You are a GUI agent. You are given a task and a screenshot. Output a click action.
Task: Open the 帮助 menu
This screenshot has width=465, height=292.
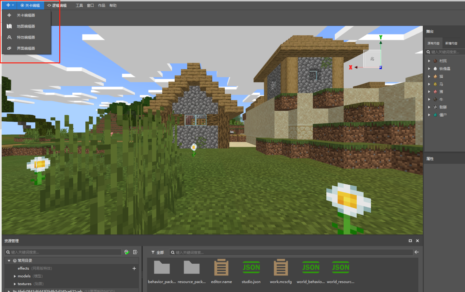(113, 5)
